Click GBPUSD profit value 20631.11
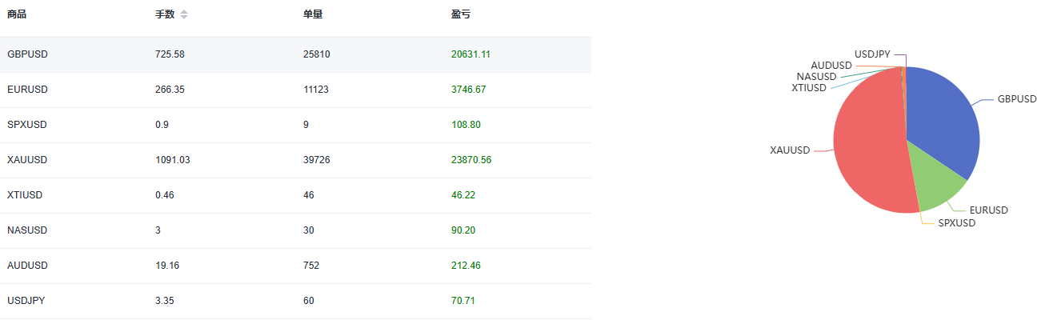This screenshot has height=328, width=1057. point(470,54)
